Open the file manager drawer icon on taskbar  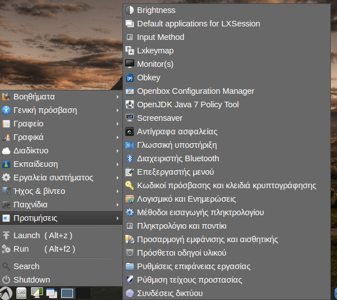[x=21, y=293]
